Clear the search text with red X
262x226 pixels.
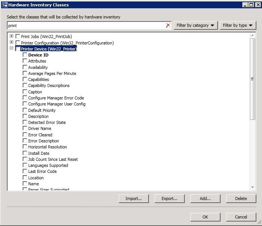point(168,26)
